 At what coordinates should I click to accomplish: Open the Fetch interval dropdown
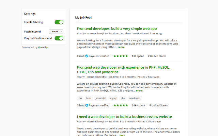(x=56, y=32)
